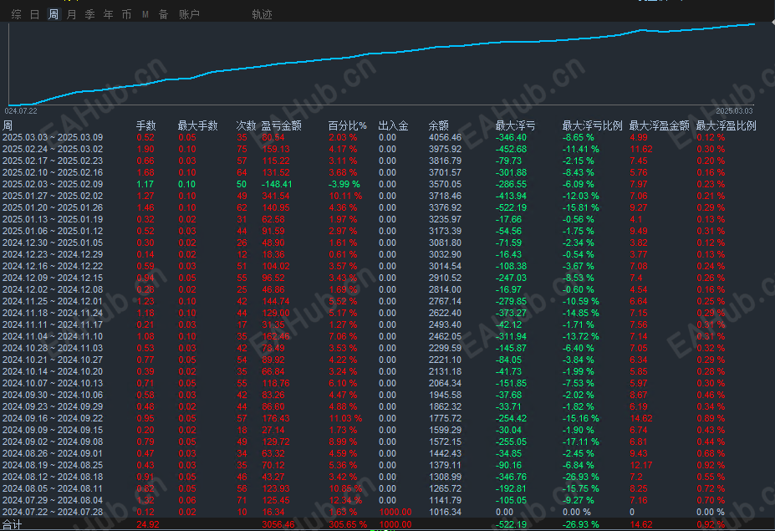The width and height of the screenshot is (775, 531).
Task: Click the balance value 3975.92
Action: (x=445, y=150)
